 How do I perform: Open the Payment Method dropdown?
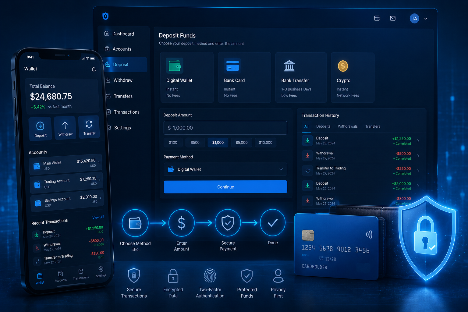[x=225, y=169]
